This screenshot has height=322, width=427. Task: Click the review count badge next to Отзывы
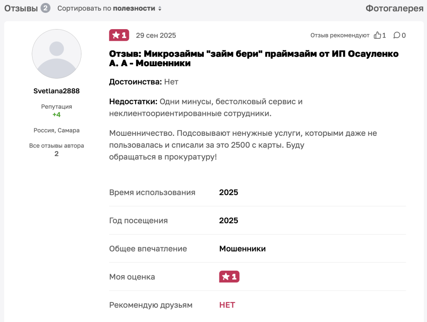click(45, 7)
